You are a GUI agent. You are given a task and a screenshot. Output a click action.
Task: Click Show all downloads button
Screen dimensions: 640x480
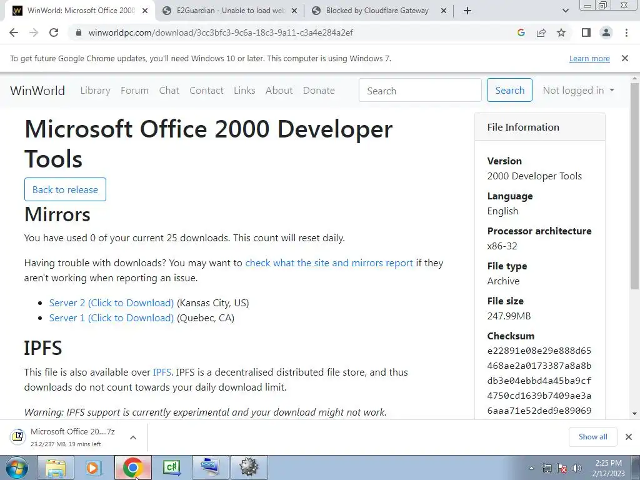tap(592, 437)
